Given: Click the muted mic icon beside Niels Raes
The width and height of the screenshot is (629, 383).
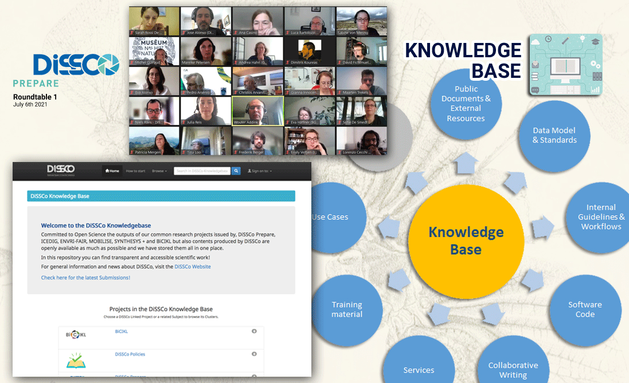Looking at the screenshot, I should 132,122.
